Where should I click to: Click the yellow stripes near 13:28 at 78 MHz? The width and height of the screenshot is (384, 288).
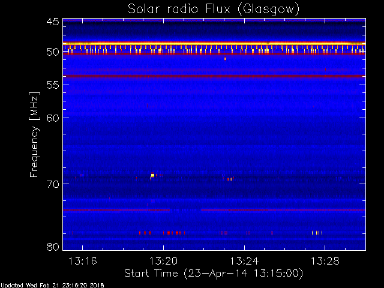pyautogui.click(x=317, y=233)
